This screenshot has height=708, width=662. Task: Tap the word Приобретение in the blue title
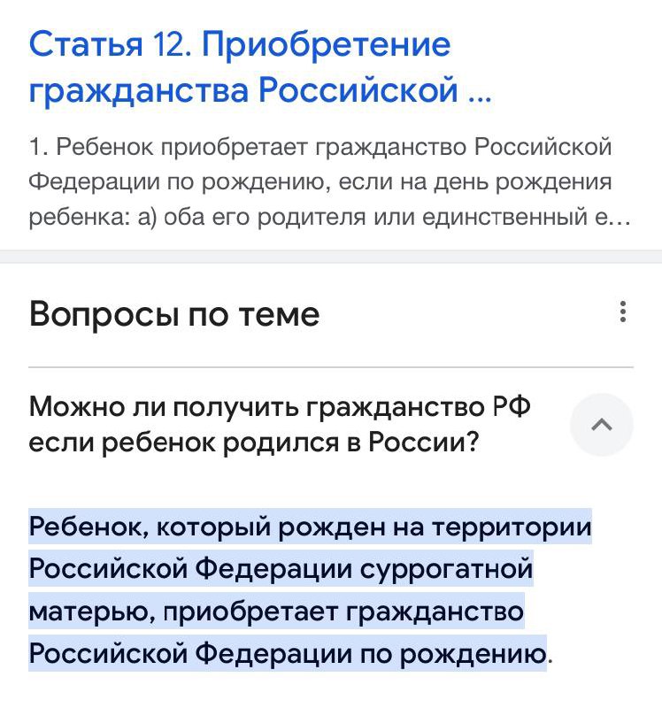[327, 44]
